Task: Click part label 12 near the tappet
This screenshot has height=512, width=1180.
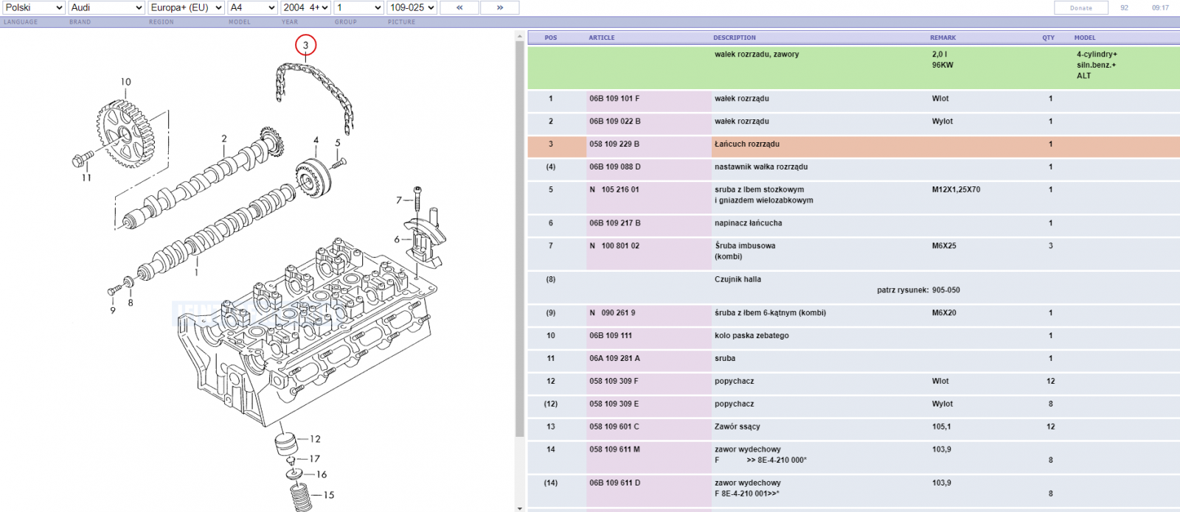Action: point(315,439)
